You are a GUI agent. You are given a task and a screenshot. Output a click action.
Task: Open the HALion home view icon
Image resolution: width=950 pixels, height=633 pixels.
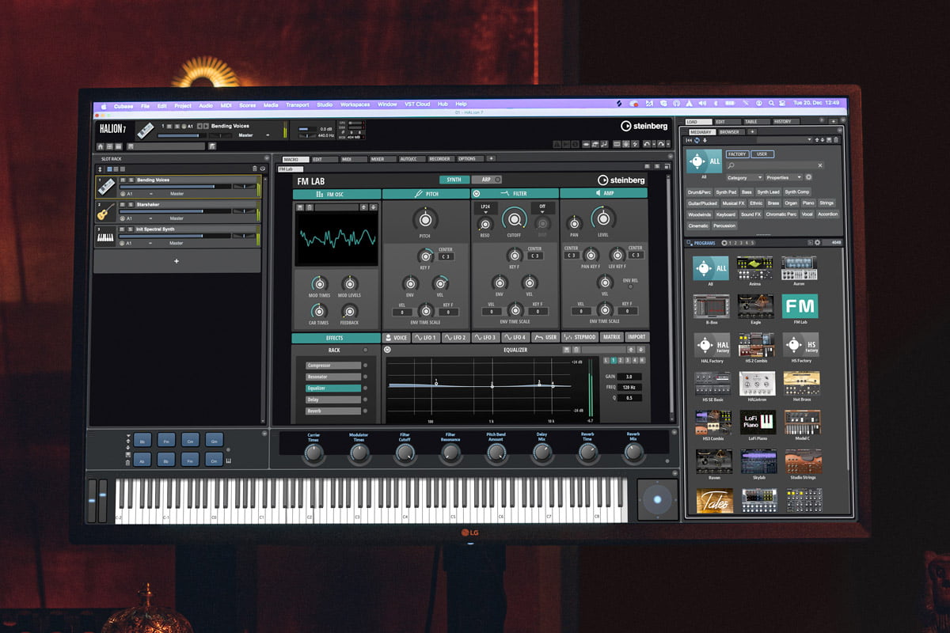click(x=101, y=146)
